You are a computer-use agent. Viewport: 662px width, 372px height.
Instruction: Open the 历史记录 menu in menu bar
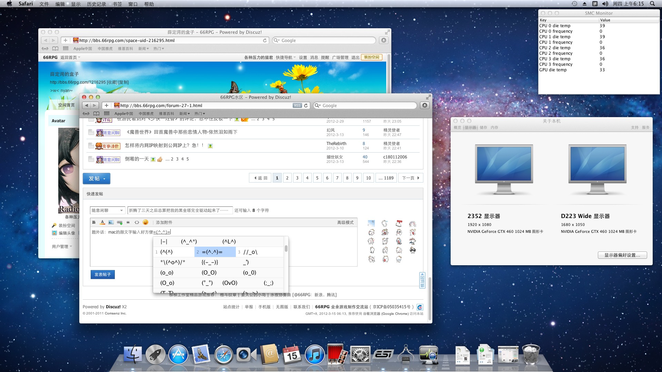point(97,4)
